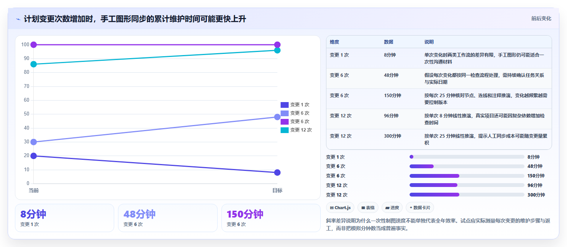
Task: Toggle the cyan 变更 12 次 legend entry
Action: (x=296, y=130)
